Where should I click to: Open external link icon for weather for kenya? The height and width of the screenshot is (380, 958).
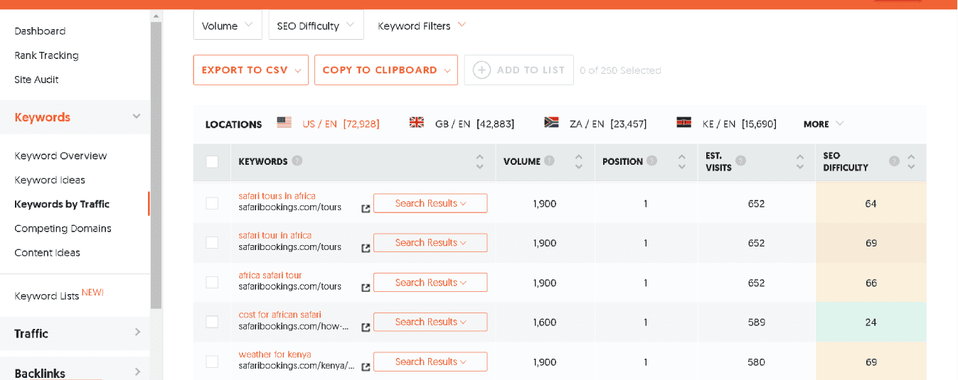[x=366, y=367]
